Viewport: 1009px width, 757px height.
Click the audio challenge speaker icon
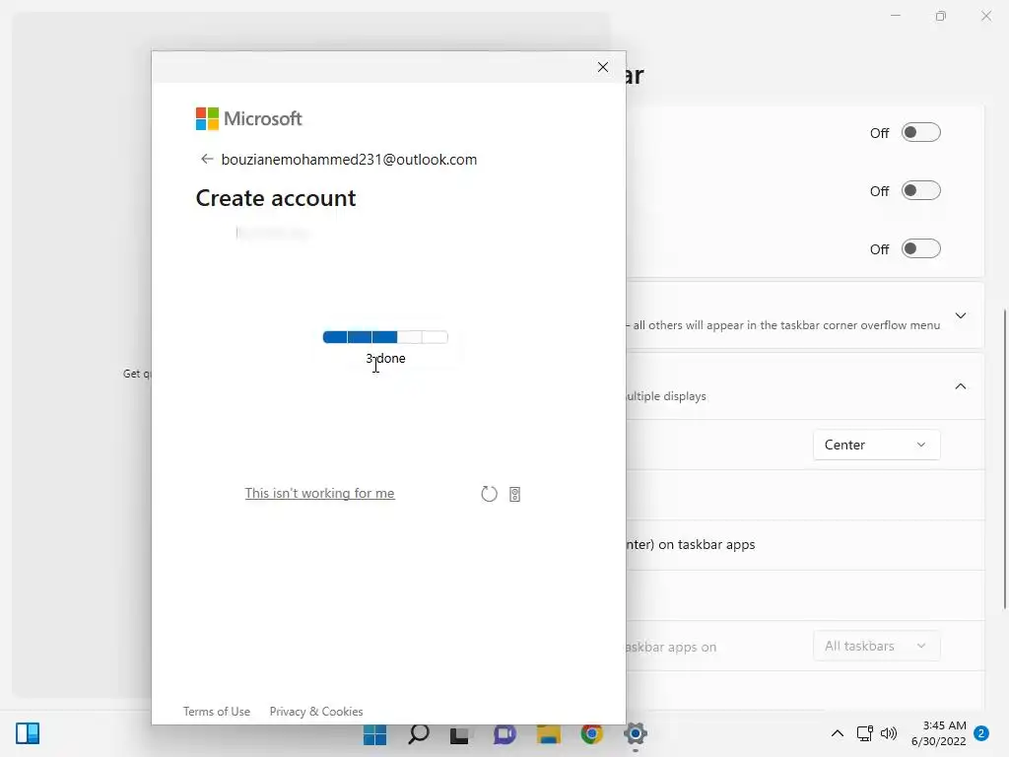514,494
